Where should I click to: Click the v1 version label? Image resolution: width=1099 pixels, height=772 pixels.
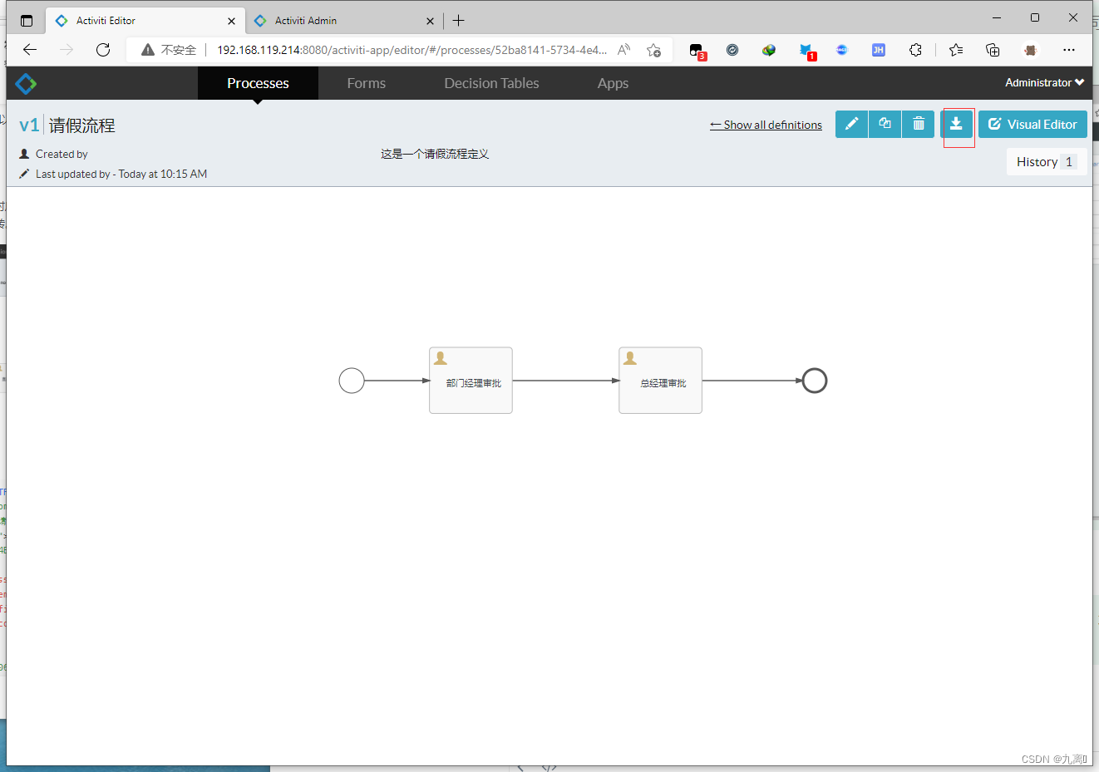point(29,125)
